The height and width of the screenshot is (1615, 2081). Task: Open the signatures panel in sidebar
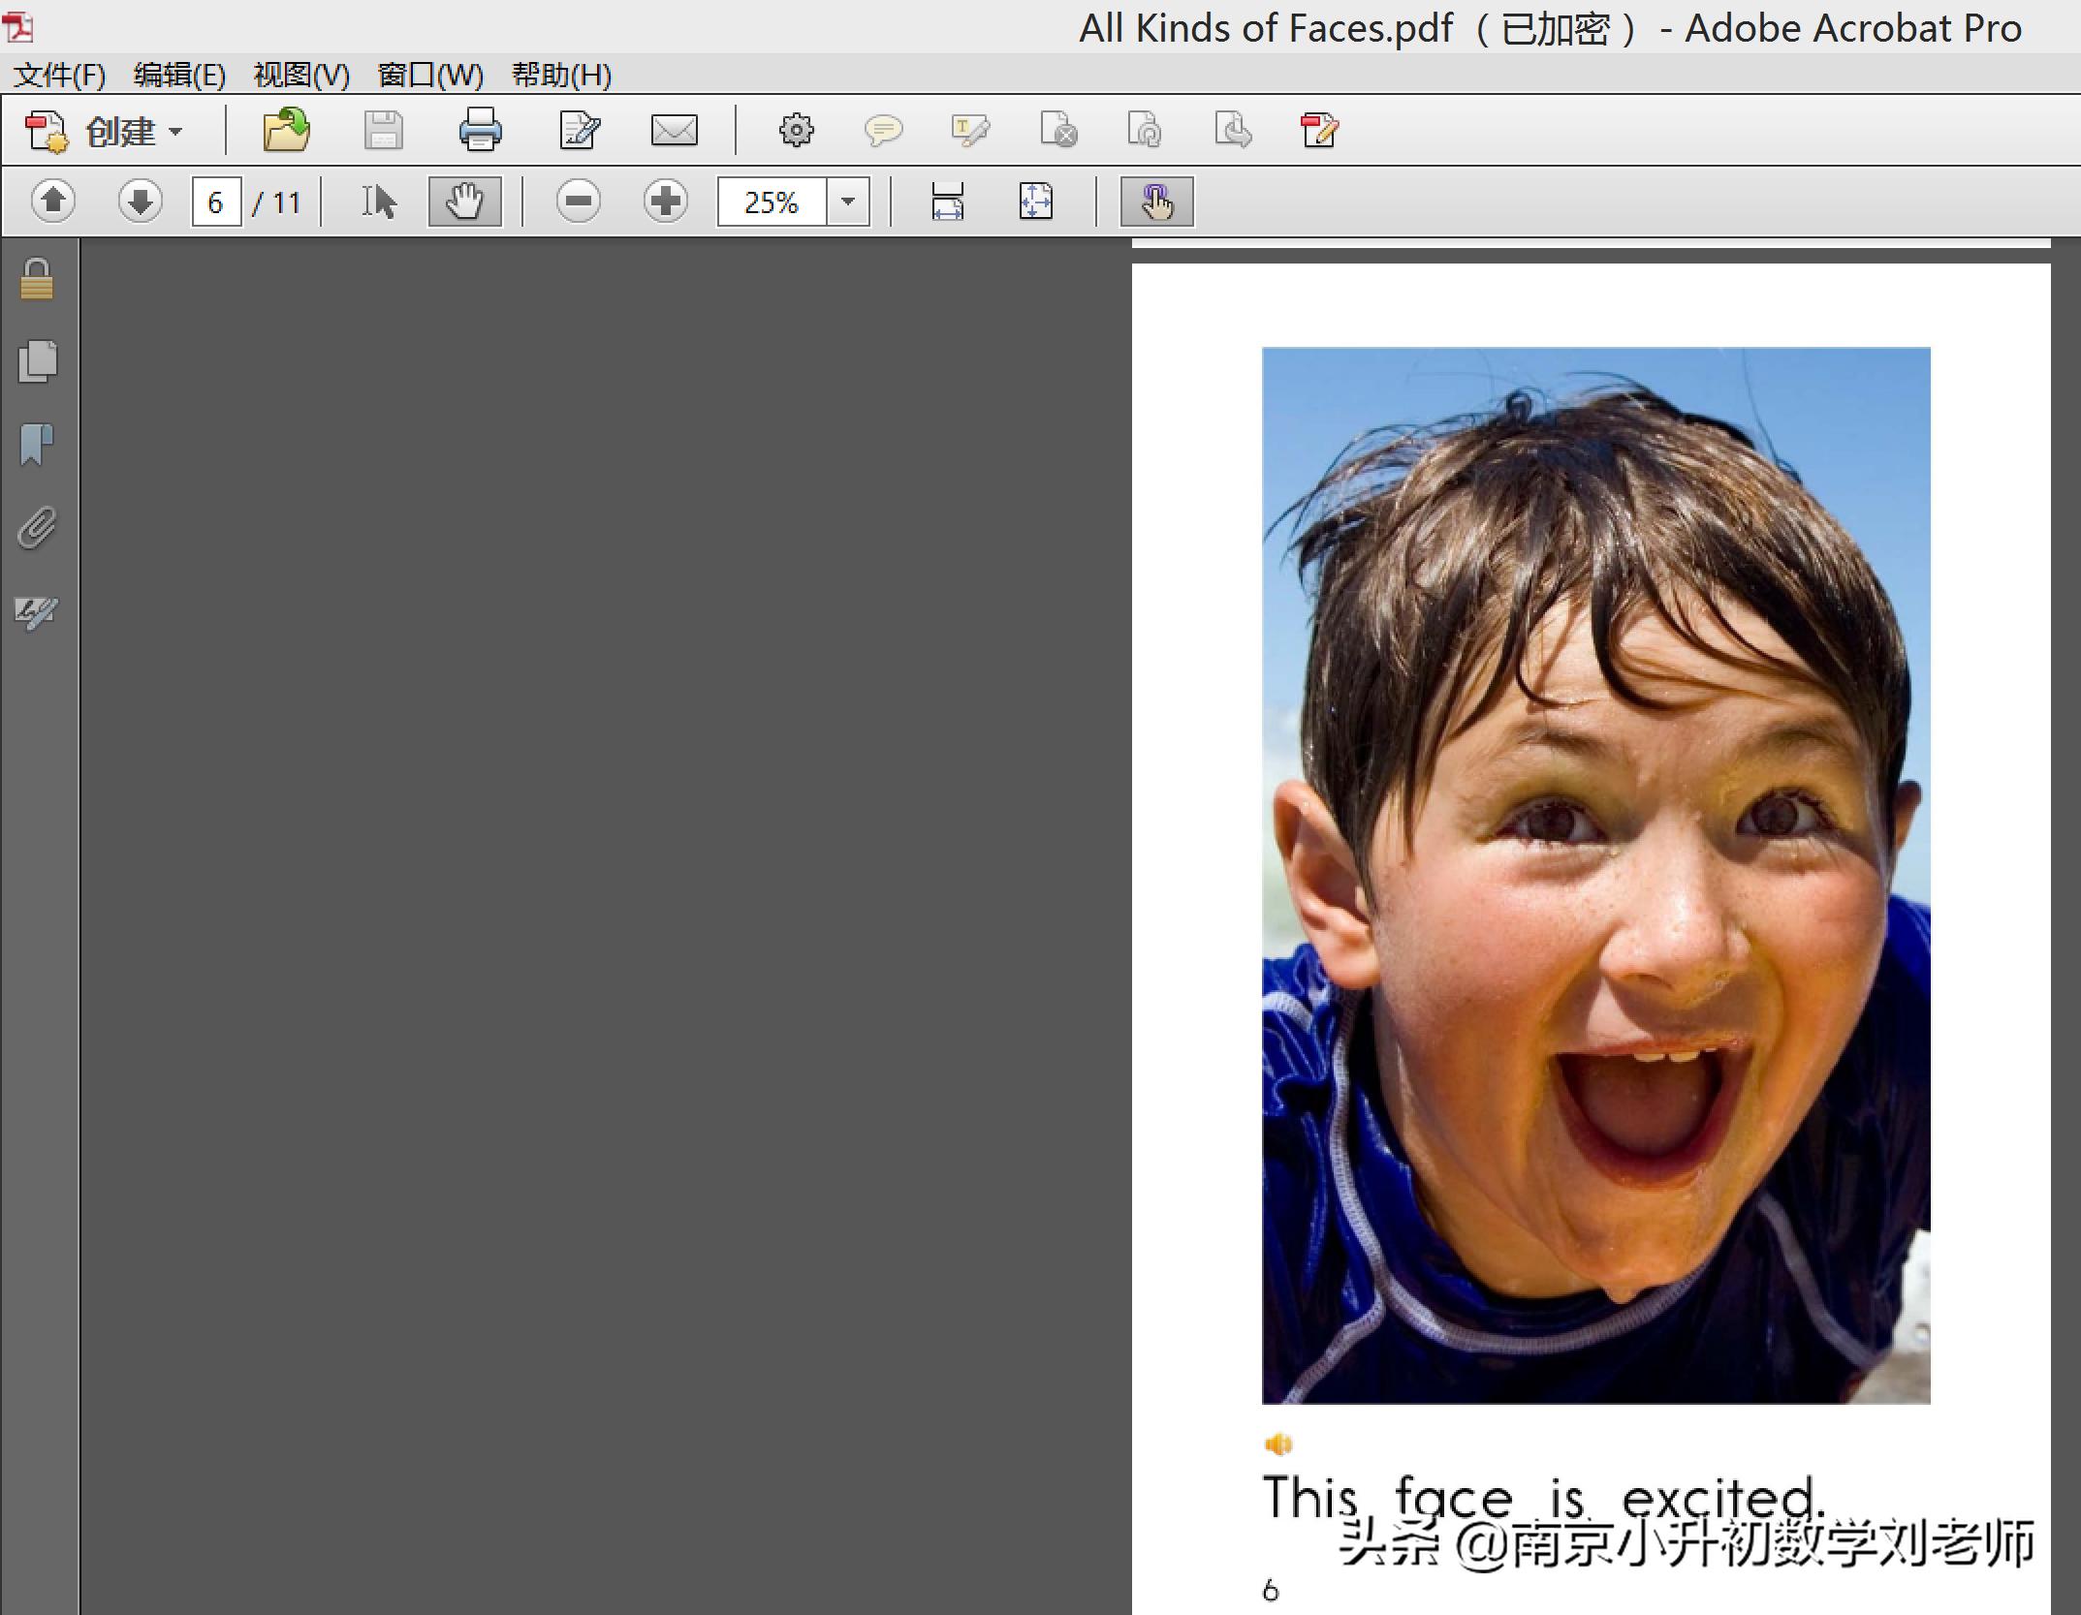pos(37,612)
